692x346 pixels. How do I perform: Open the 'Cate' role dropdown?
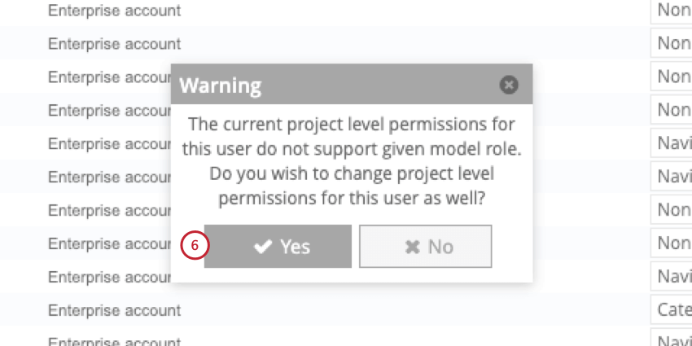pyautogui.click(x=672, y=310)
